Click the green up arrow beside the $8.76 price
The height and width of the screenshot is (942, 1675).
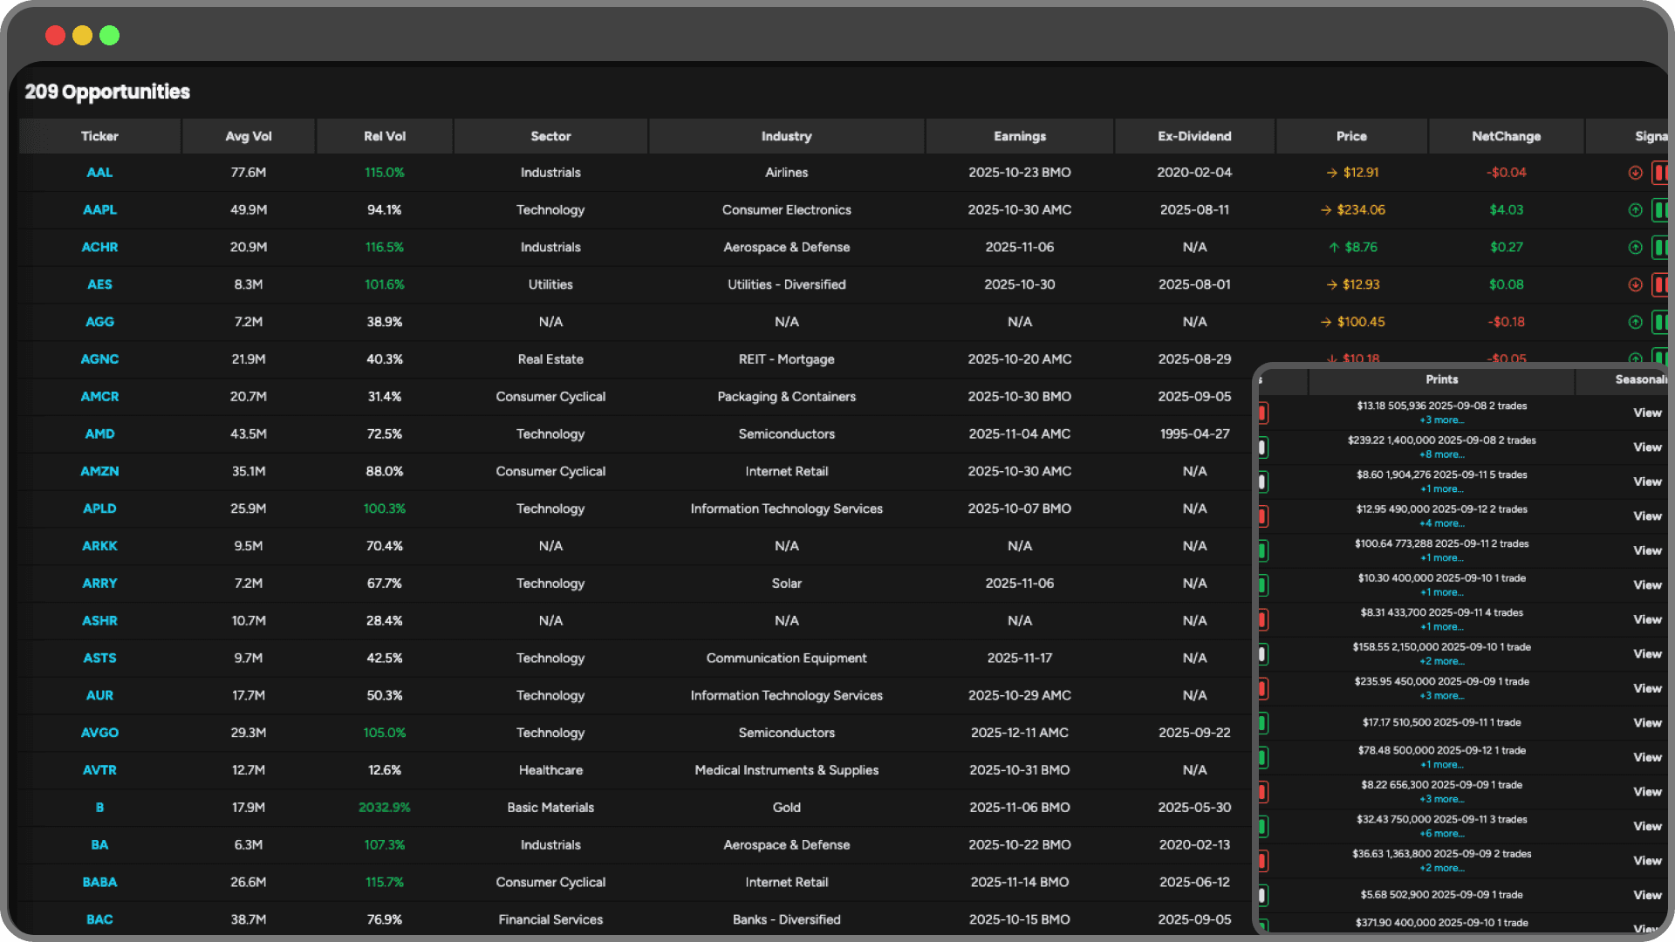1334,248
